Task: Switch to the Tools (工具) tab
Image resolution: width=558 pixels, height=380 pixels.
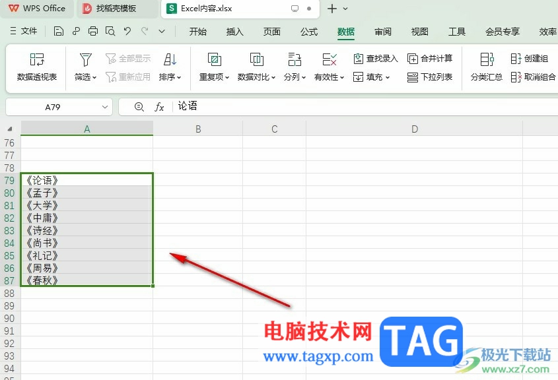Action: pyautogui.click(x=457, y=32)
